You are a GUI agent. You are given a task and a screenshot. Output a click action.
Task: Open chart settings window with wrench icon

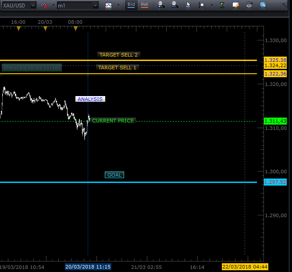[x=236, y=5]
